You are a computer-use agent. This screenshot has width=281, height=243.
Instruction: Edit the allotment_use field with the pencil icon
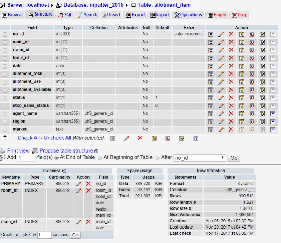[221, 82]
